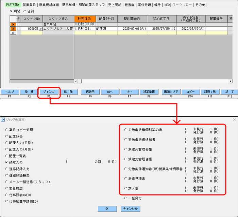The height and width of the screenshot is (217, 238).
Task: Click the grid scrollbar left arrow
Action: pos(76,81)
